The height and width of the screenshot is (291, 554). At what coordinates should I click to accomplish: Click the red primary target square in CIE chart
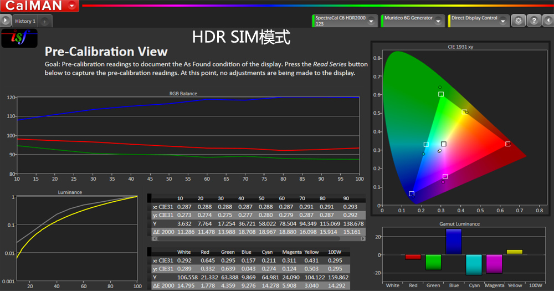point(508,144)
